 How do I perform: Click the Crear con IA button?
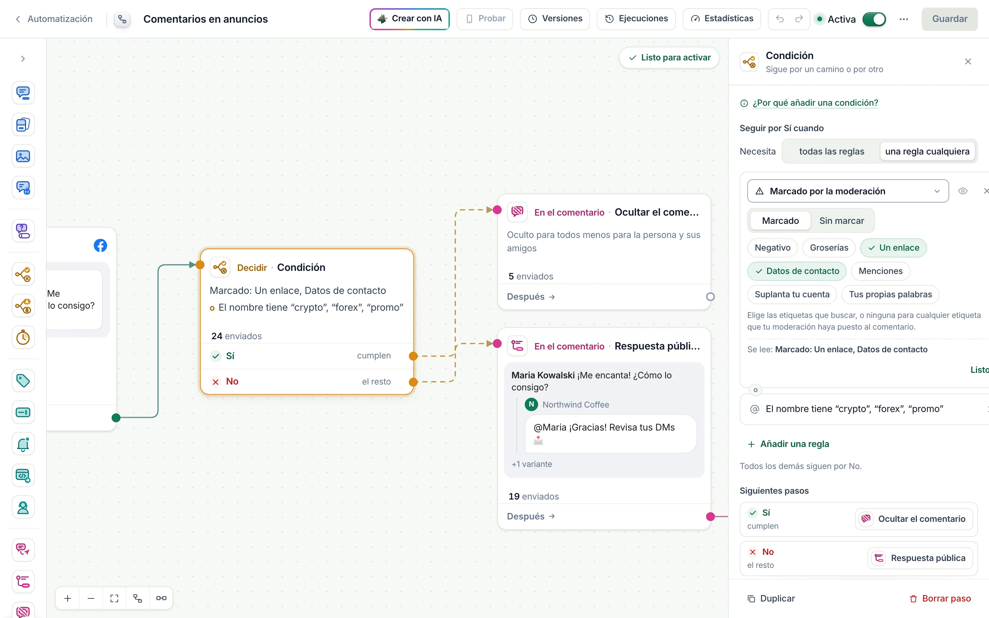409,19
